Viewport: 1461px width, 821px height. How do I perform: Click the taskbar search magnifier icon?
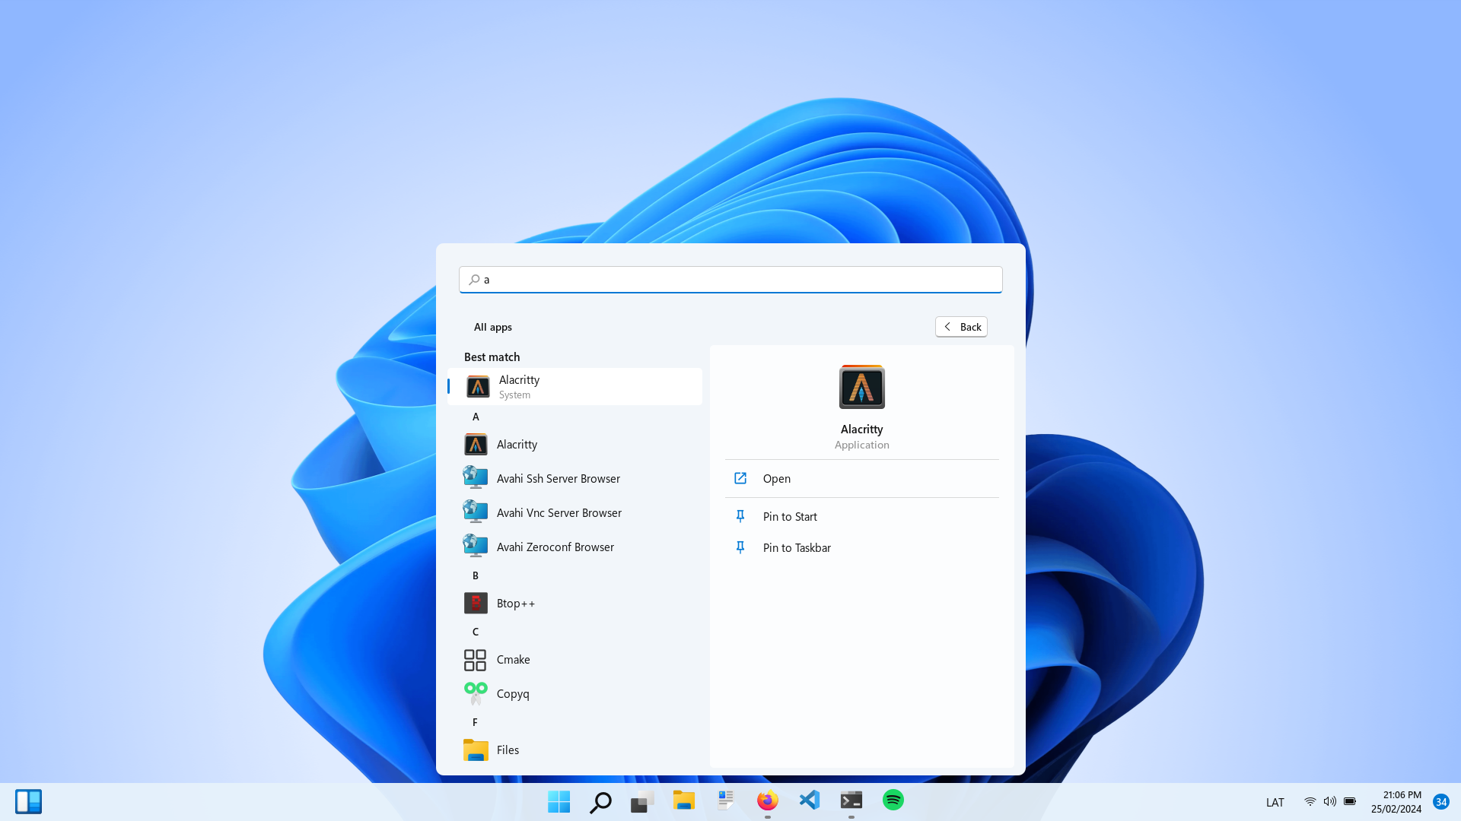click(x=600, y=801)
